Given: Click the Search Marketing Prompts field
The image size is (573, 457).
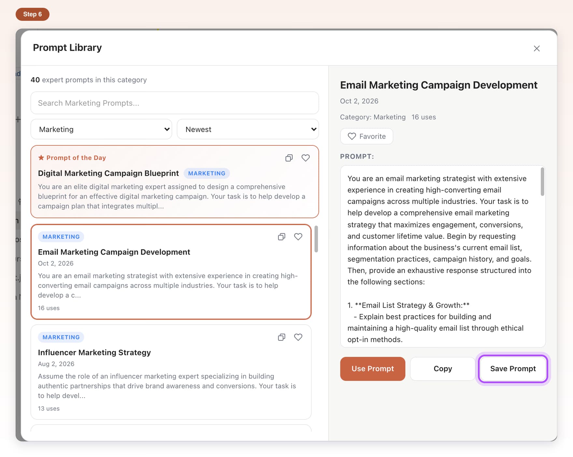Looking at the screenshot, I should 175,103.
